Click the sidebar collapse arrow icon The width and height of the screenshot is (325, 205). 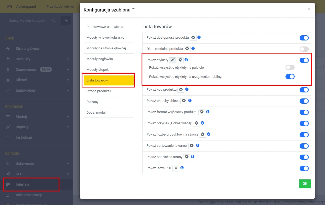[x=66, y=20]
